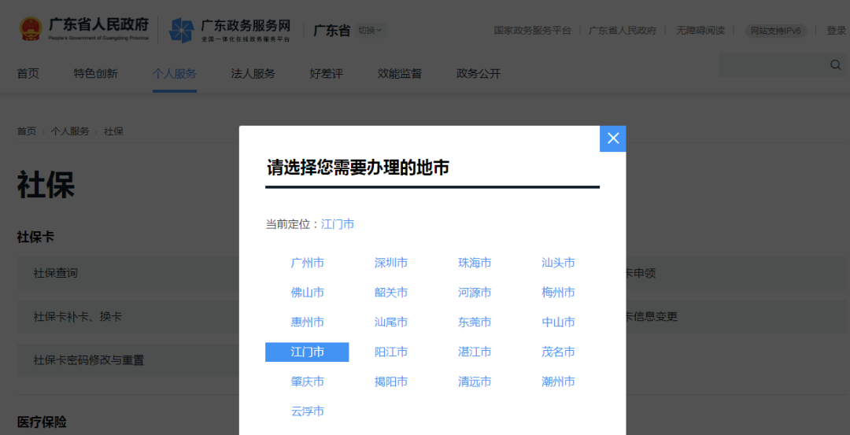Select the highlighted 江门市 option
Screen dimensions: 850x435
point(307,352)
